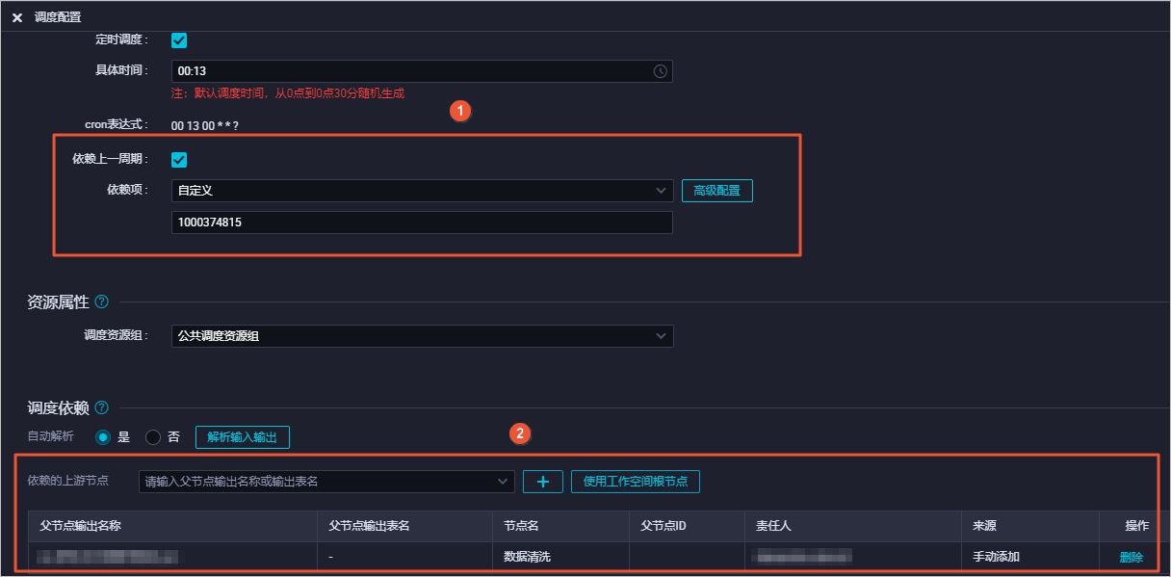Open the 依赖项 dropdown showing 自定义
Screen dimensions: 1171x577
422,191
